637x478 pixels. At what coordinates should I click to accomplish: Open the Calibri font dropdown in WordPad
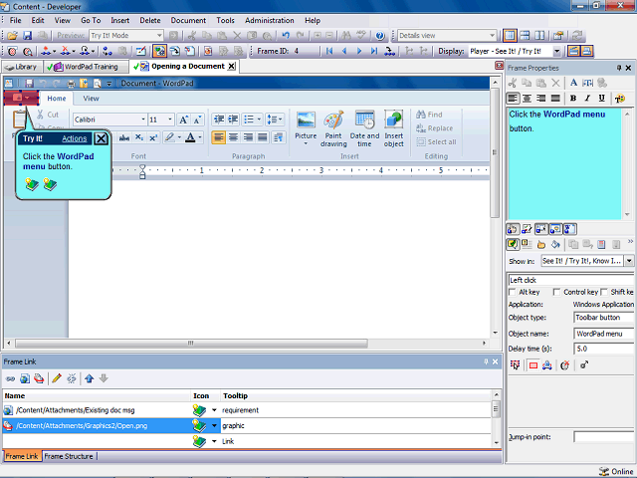(143, 119)
